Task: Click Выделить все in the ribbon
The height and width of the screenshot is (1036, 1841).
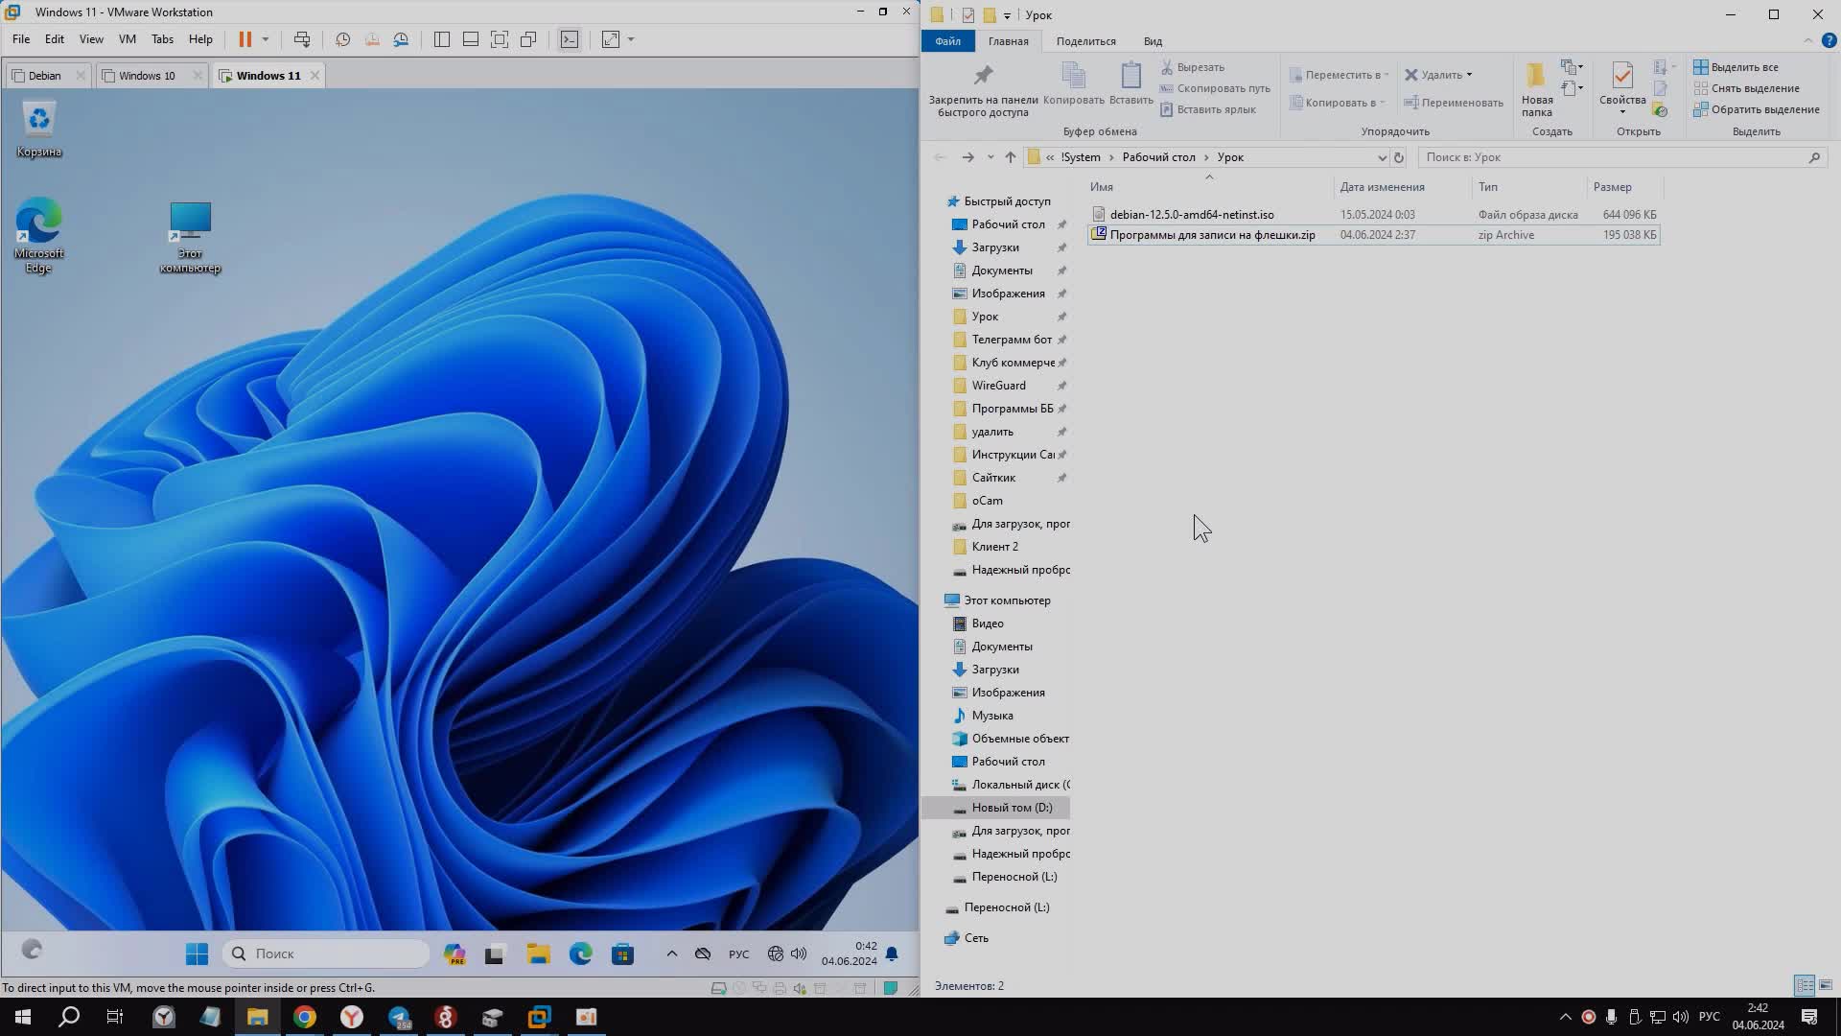Action: pos(1743,67)
